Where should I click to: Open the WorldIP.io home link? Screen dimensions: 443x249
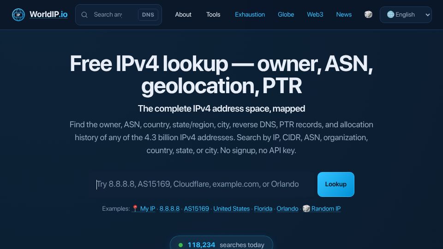point(48,14)
